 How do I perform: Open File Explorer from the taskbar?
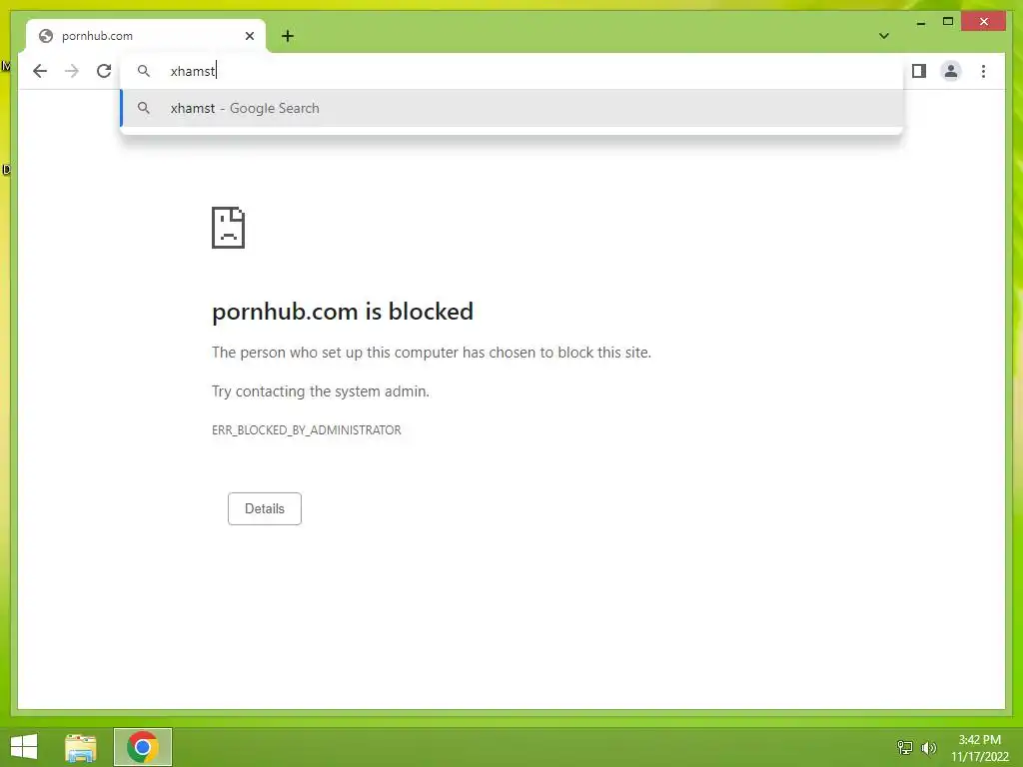pos(81,747)
